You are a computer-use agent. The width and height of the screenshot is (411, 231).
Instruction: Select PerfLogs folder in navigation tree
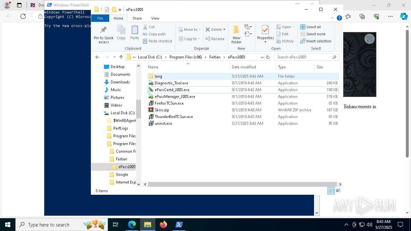pos(120,128)
